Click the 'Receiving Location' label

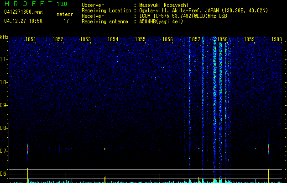[106, 11]
